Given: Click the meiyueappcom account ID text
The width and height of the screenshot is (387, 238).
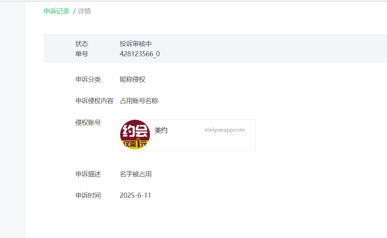Looking at the screenshot, I should click(225, 130).
